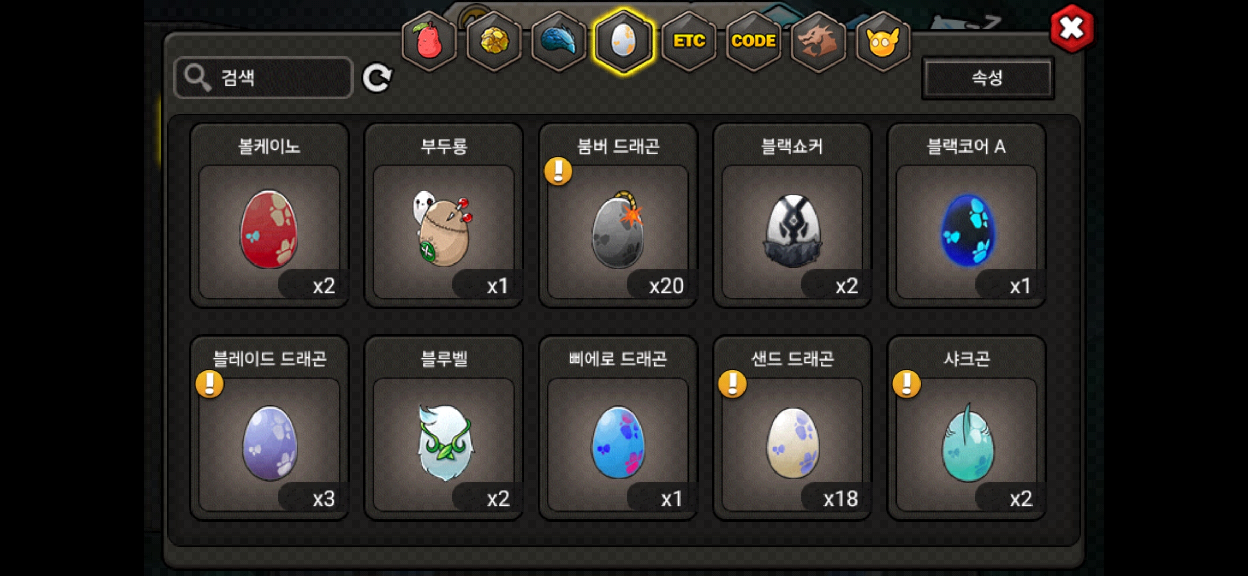Select the gold nugget category tab
The image size is (1248, 576).
(x=494, y=41)
